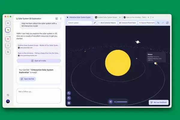This screenshot has height=120, width=180.
Task: Click the regenerate refresh icon
Action: tap(167, 23)
